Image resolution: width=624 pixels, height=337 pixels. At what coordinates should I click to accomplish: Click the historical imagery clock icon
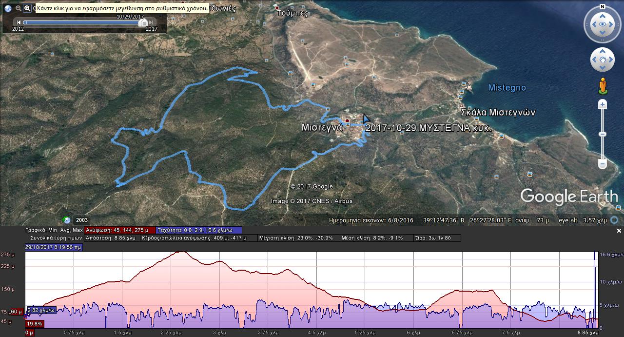coord(8,8)
